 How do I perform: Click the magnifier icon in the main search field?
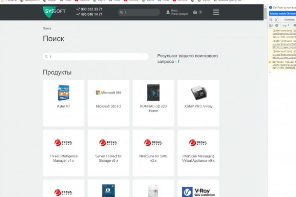[x=46, y=57]
